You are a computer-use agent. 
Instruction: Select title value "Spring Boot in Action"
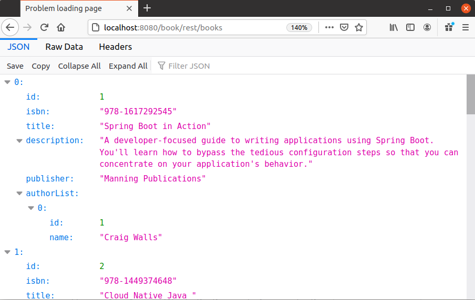[x=155, y=126]
